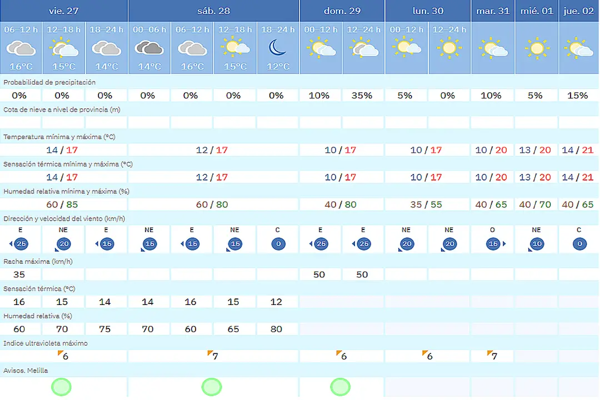Click the E 25 wind icon for vie. 27 06–12 h
The image size is (600, 400).
click(x=20, y=243)
